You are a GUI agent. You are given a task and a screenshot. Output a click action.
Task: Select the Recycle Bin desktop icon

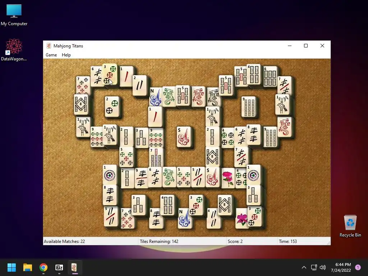[x=350, y=226]
